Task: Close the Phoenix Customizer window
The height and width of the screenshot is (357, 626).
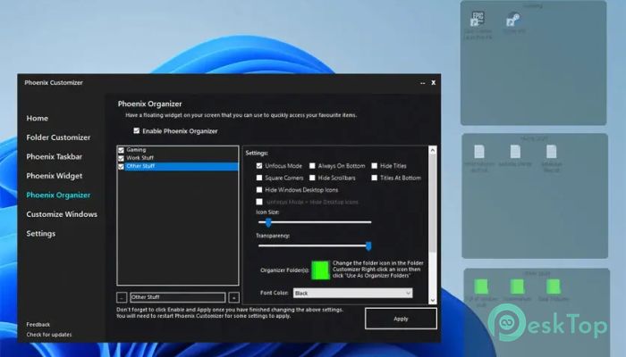Action: [x=433, y=83]
